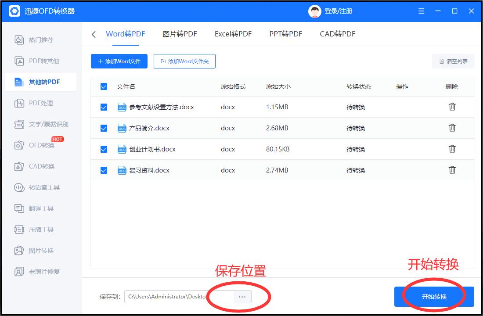Image resolution: width=483 pixels, height=316 pixels.
Task: Open the hamburger menu in the title bar
Action: click(421, 11)
